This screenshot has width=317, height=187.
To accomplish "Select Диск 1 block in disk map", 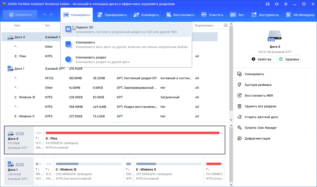I will tap(19, 171).
